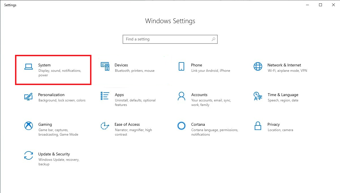Click "Display, sound, notifications, power" description
The image size is (340, 193).
tap(60, 73)
